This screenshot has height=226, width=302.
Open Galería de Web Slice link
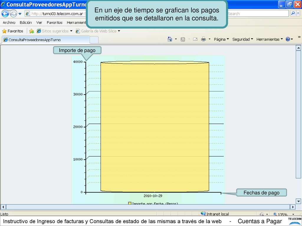pyautogui.click(x=99, y=31)
